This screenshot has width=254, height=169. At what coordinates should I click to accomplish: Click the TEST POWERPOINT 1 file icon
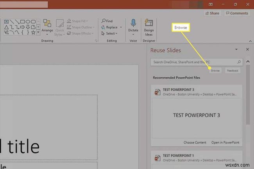tap(157, 158)
